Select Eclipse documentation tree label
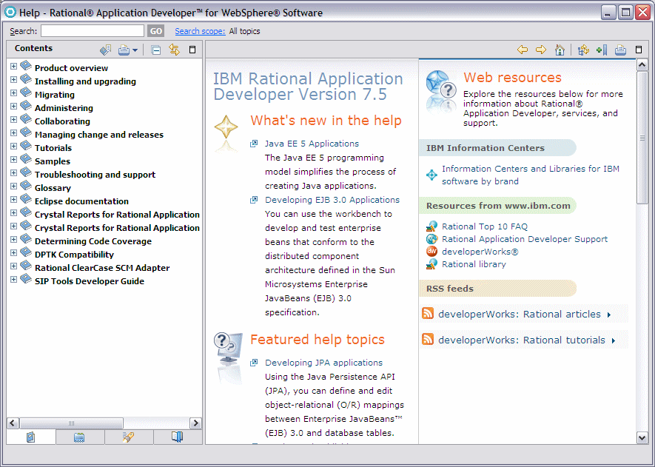This screenshot has width=655, height=467. coord(81,201)
